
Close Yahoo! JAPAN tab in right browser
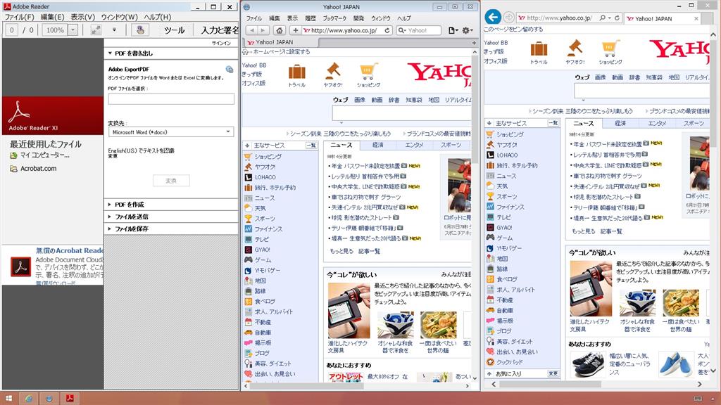pos(696,18)
